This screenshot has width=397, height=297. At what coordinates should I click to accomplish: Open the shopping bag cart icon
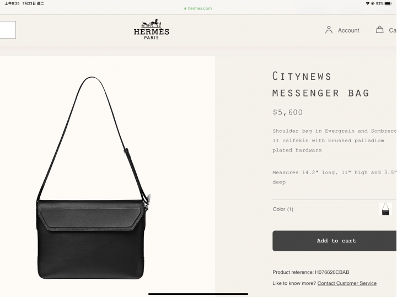coord(379,30)
